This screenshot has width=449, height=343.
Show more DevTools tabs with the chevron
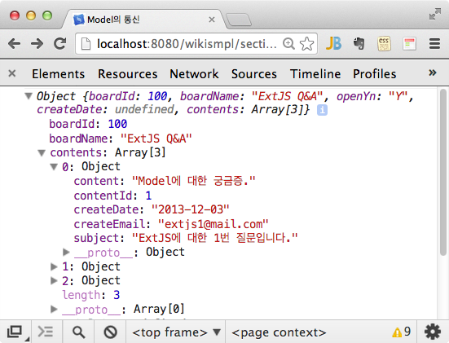click(433, 73)
